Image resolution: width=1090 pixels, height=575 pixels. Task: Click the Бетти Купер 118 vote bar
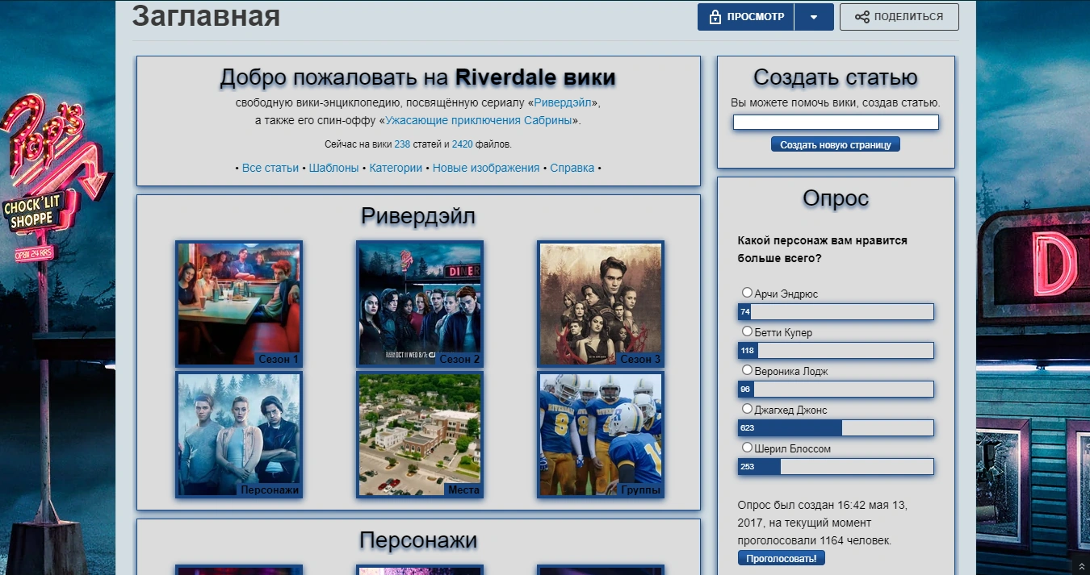click(836, 351)
